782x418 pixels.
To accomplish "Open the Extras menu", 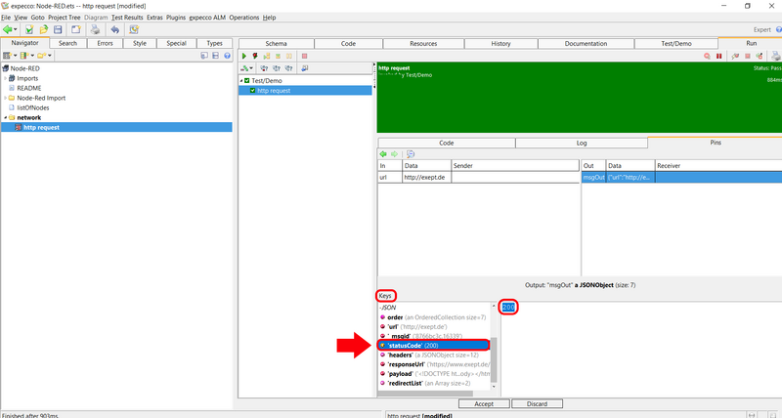I will (154, 18).
